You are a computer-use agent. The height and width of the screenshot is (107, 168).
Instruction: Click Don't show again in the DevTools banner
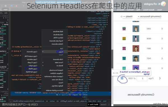[28, 2]
